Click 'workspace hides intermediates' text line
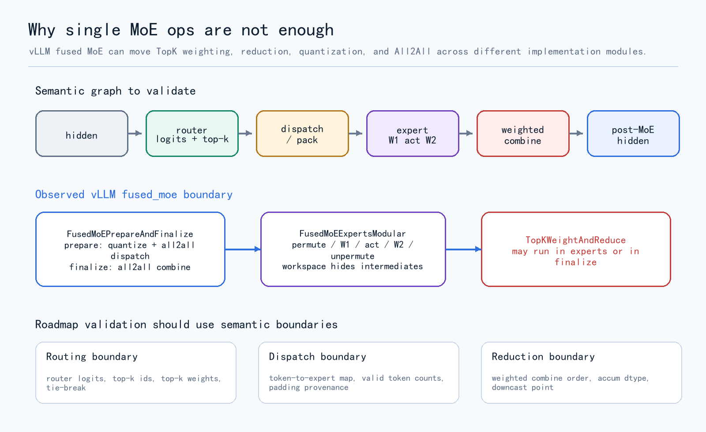 [353, 266]
